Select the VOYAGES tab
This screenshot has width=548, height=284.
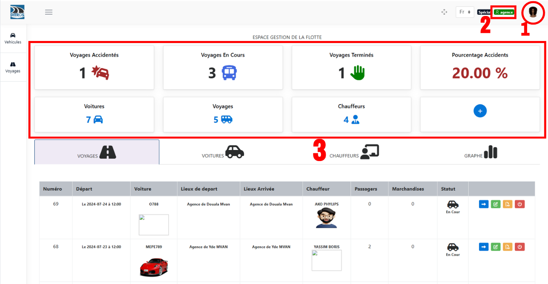pos(97,152)
